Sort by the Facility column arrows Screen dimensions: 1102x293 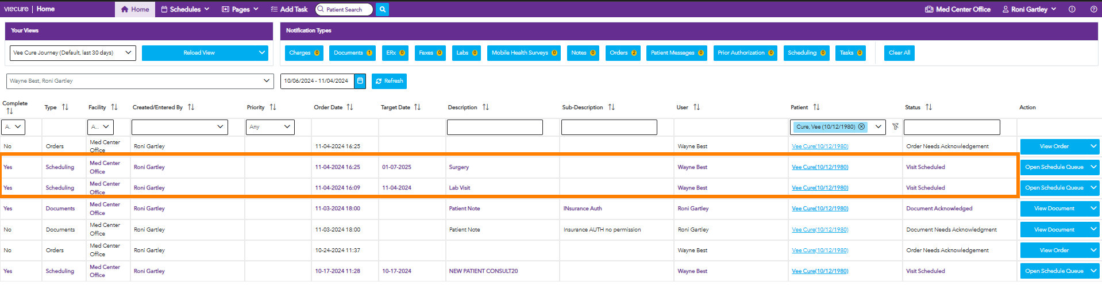coord(114,107)
